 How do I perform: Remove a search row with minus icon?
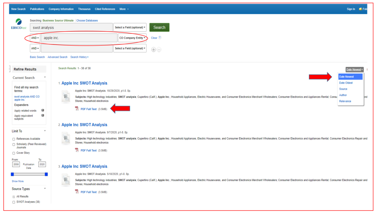[x=159, y=50]
